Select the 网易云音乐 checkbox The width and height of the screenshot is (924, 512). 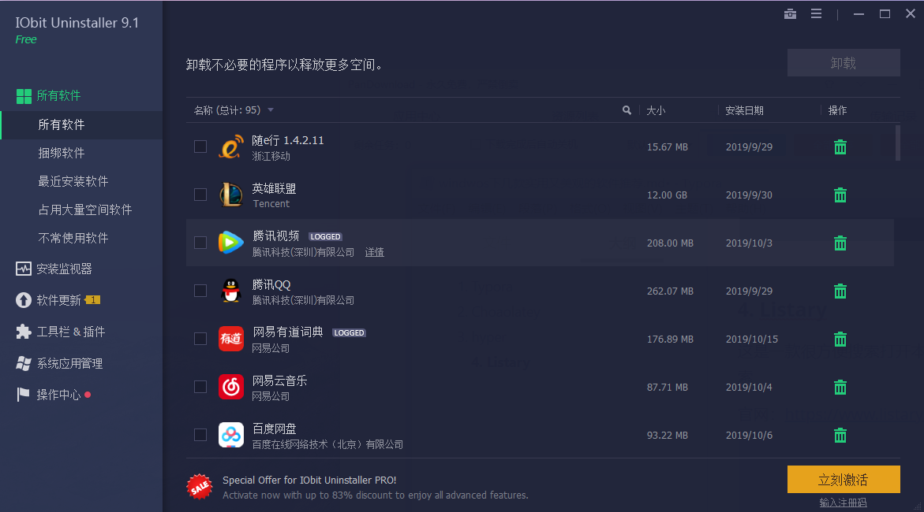tap(200, 387)
